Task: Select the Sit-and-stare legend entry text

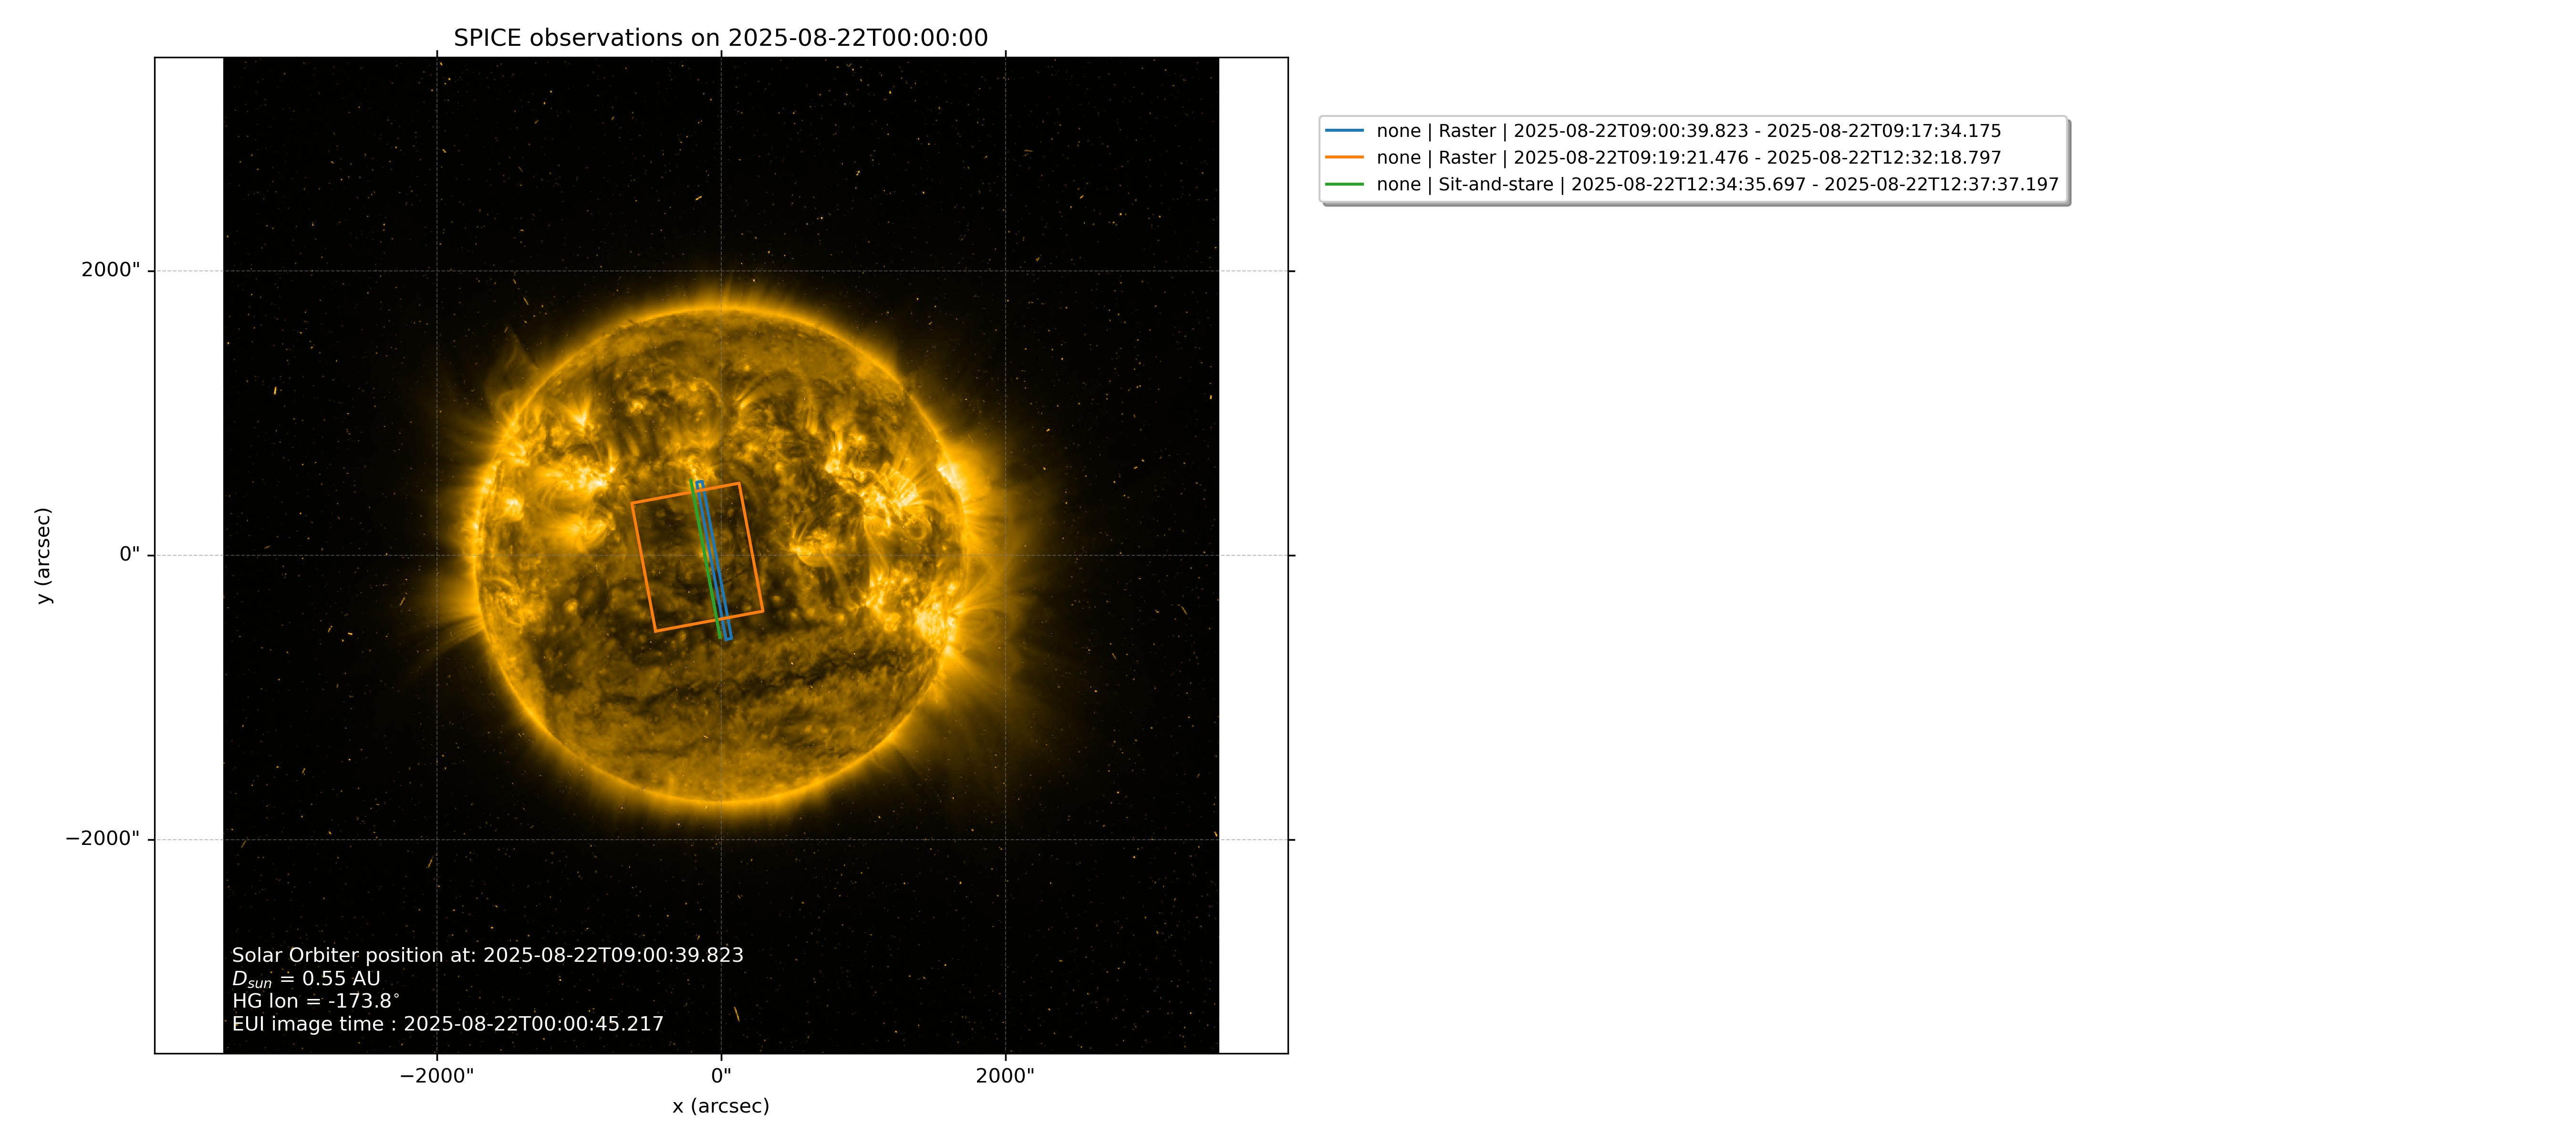Action: (1717, 185)
